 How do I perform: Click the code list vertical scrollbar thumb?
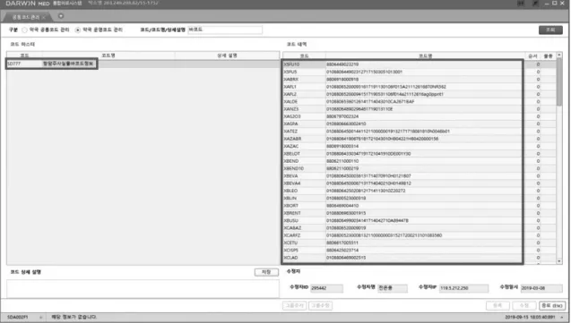[559, 82]
